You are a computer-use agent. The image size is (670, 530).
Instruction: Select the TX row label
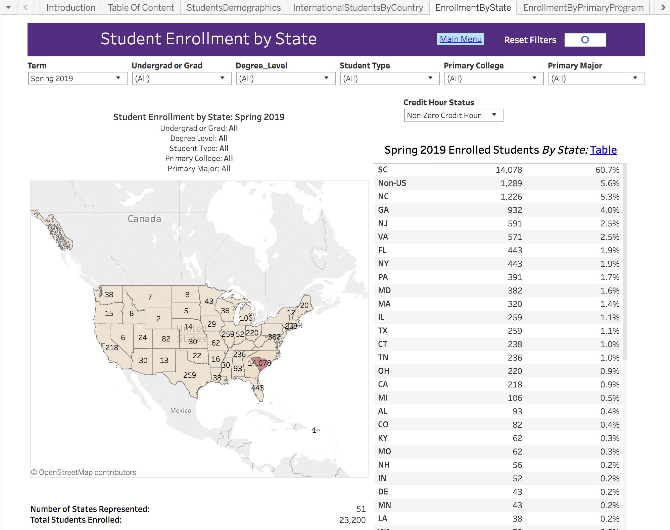point(383,331)
